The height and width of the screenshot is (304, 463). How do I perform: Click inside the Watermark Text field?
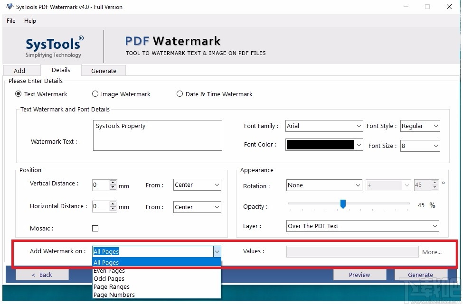coord(157,135)
